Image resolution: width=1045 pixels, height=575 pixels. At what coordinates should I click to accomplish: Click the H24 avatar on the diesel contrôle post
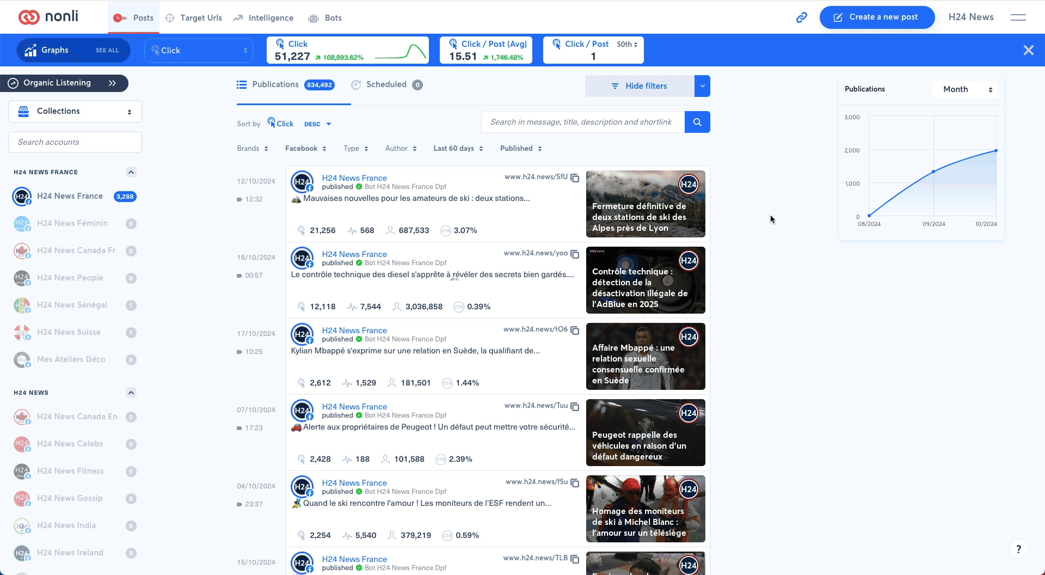click(302, 258)
